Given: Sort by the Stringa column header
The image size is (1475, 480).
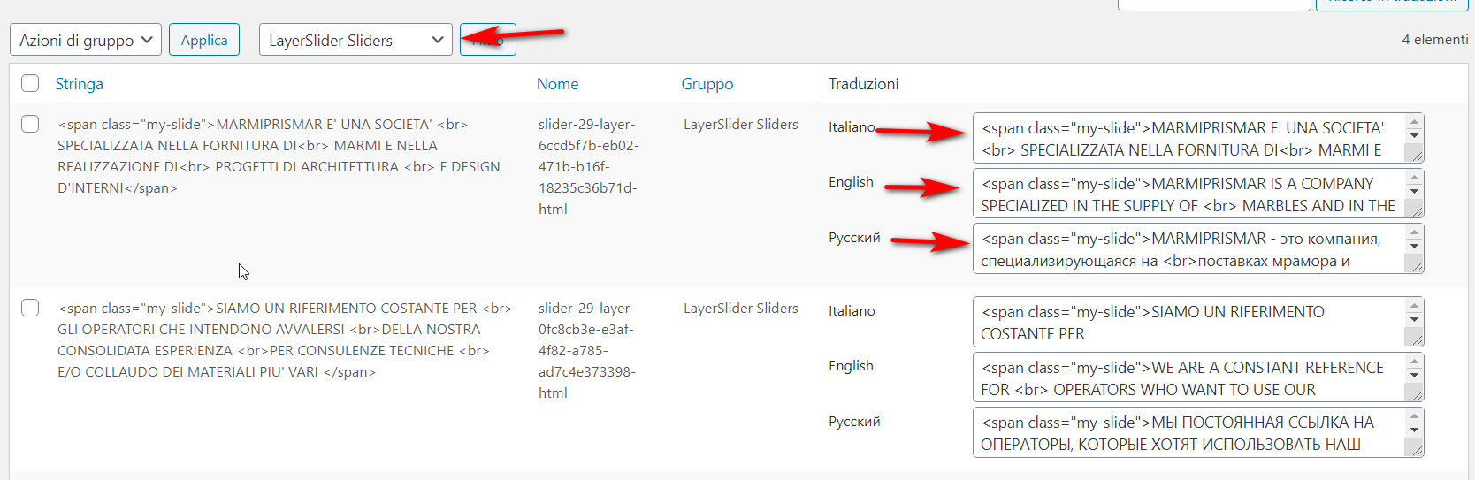Looking at the screenshot, I should 80,84.
